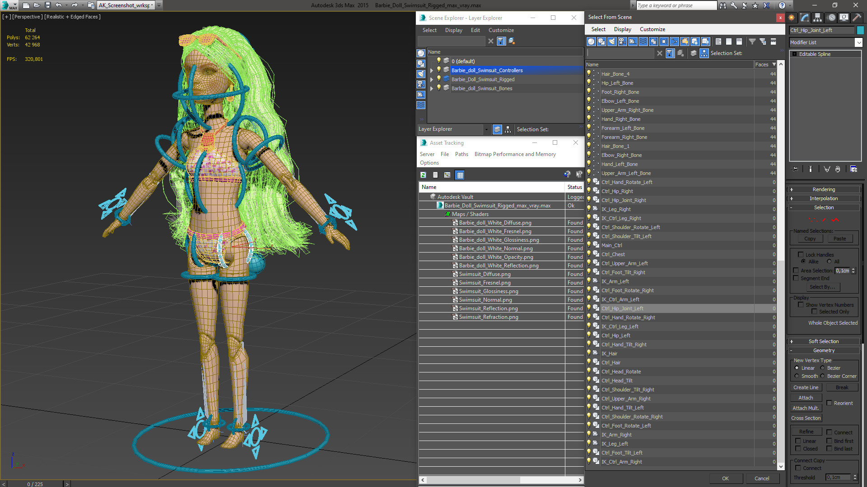Click Refine button
This screenshot has width=867, height=487.
tap(806, 432)
